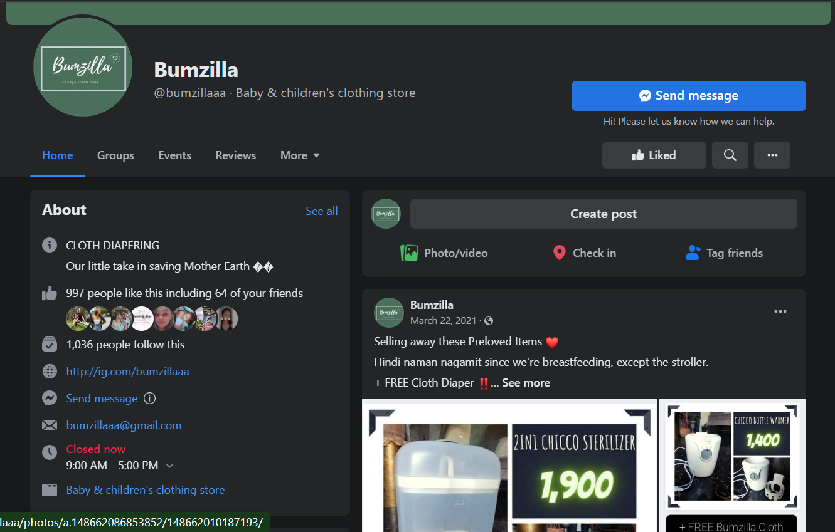835x532 pixels.
Task: Go to the Reviews tab
Action: pyautogui.click(x=236, y=155)
